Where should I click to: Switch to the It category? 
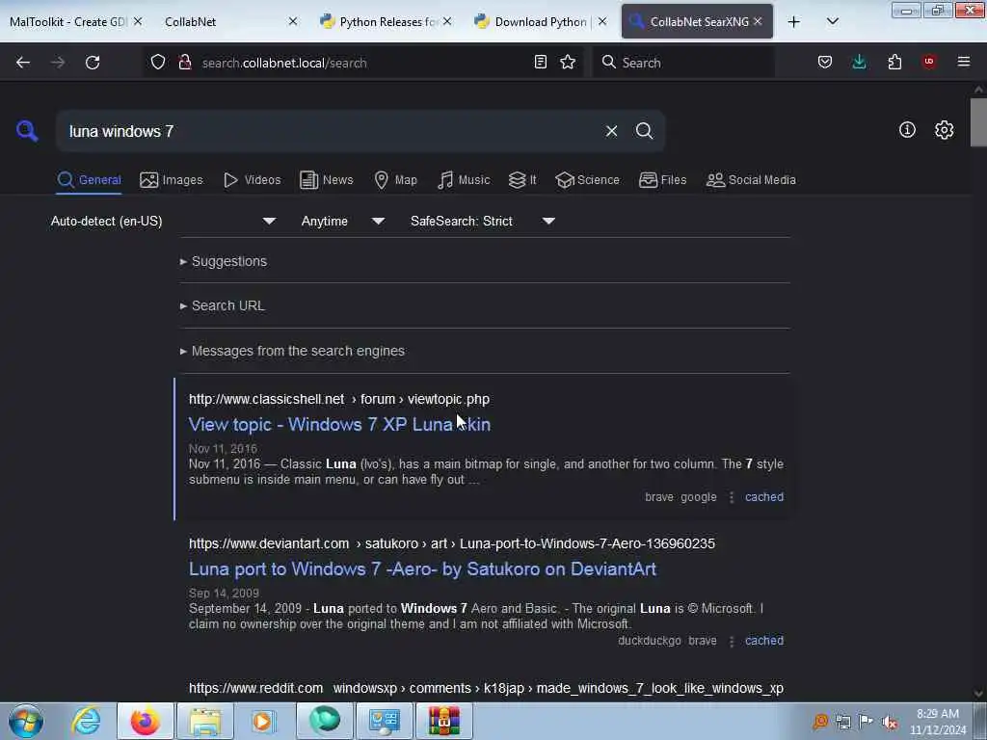tap(522, 180)
